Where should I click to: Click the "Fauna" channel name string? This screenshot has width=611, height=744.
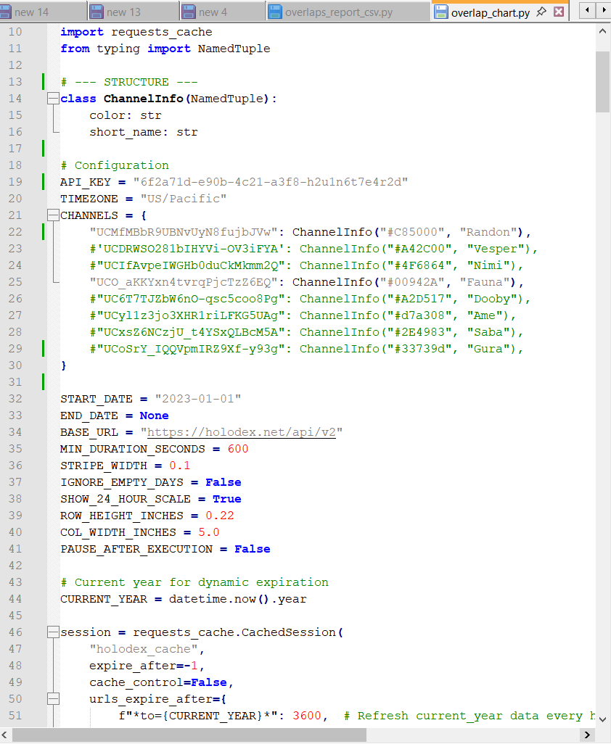tap(488, 282)
